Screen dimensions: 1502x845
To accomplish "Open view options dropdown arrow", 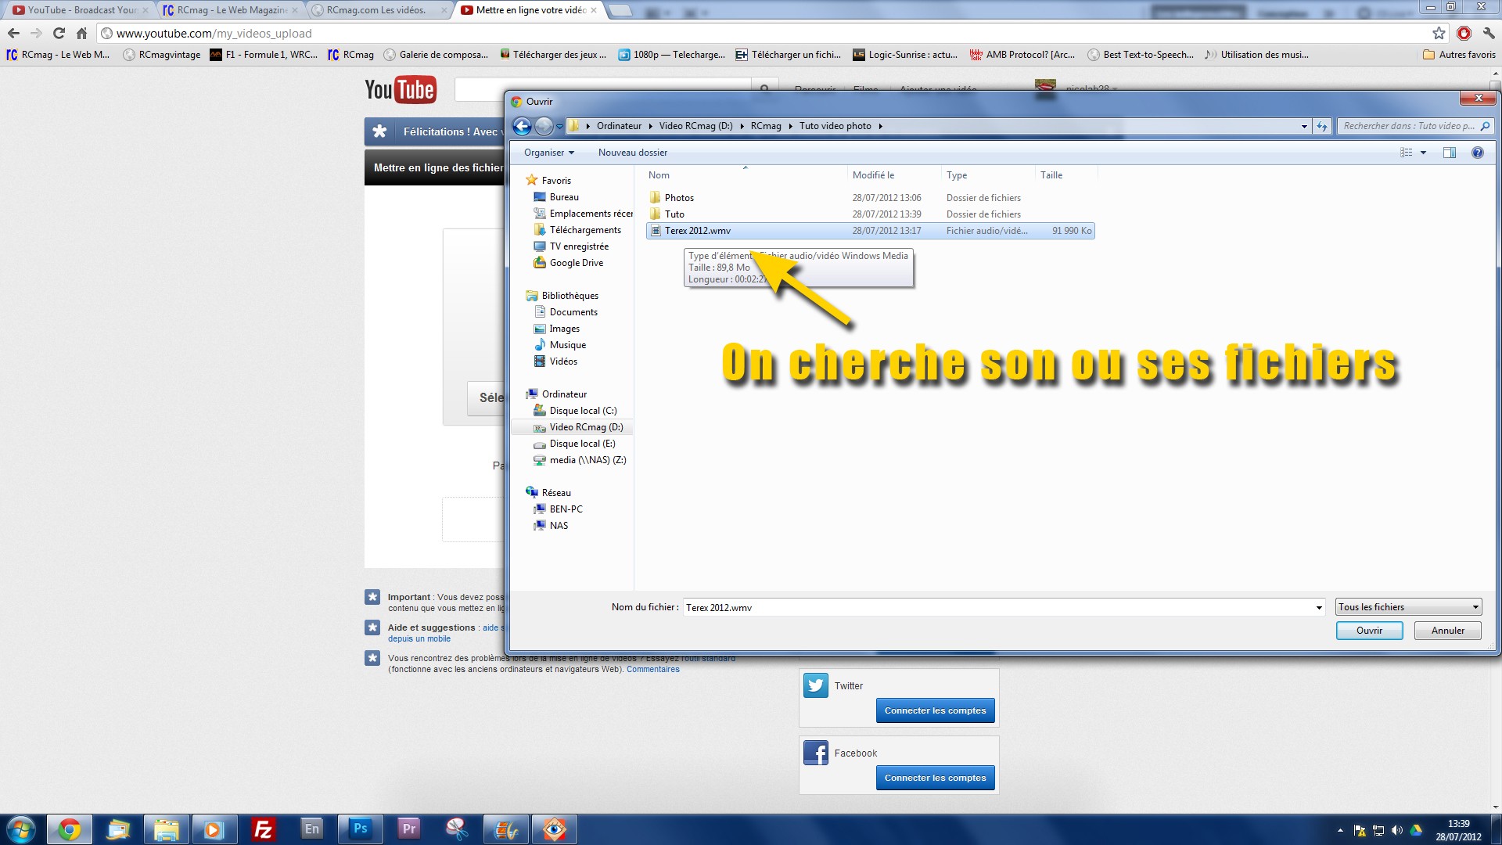I will point(1423,153).
